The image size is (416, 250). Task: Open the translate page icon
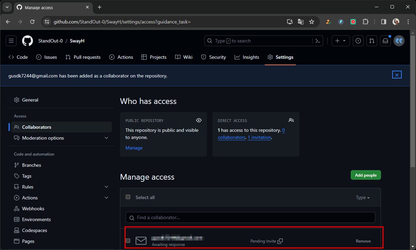(301, 22)
